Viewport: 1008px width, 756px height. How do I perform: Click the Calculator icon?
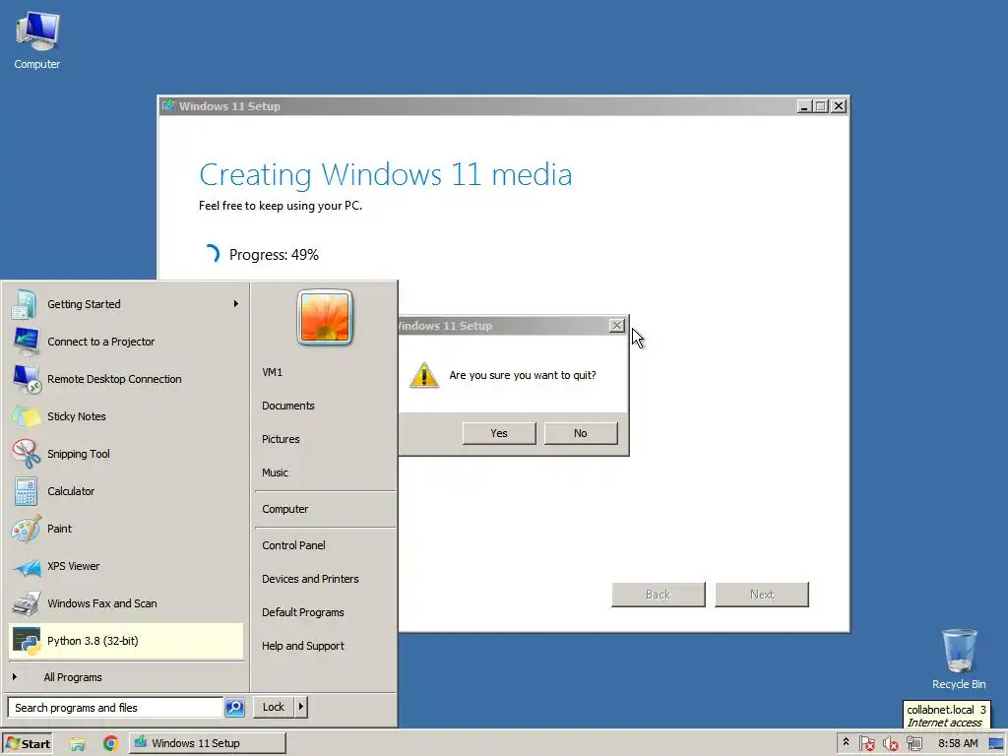(26, 491)
